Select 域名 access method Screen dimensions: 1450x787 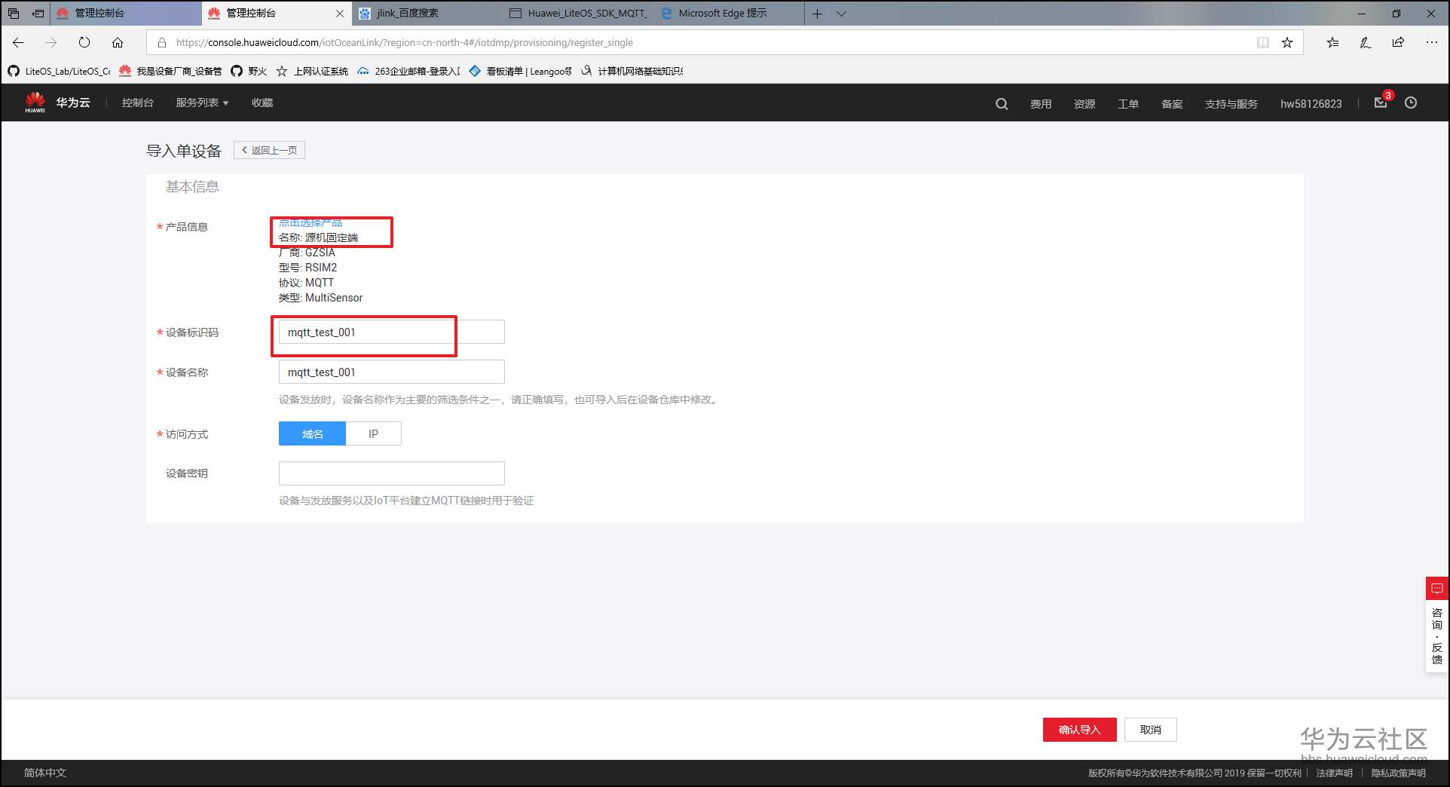312,433
